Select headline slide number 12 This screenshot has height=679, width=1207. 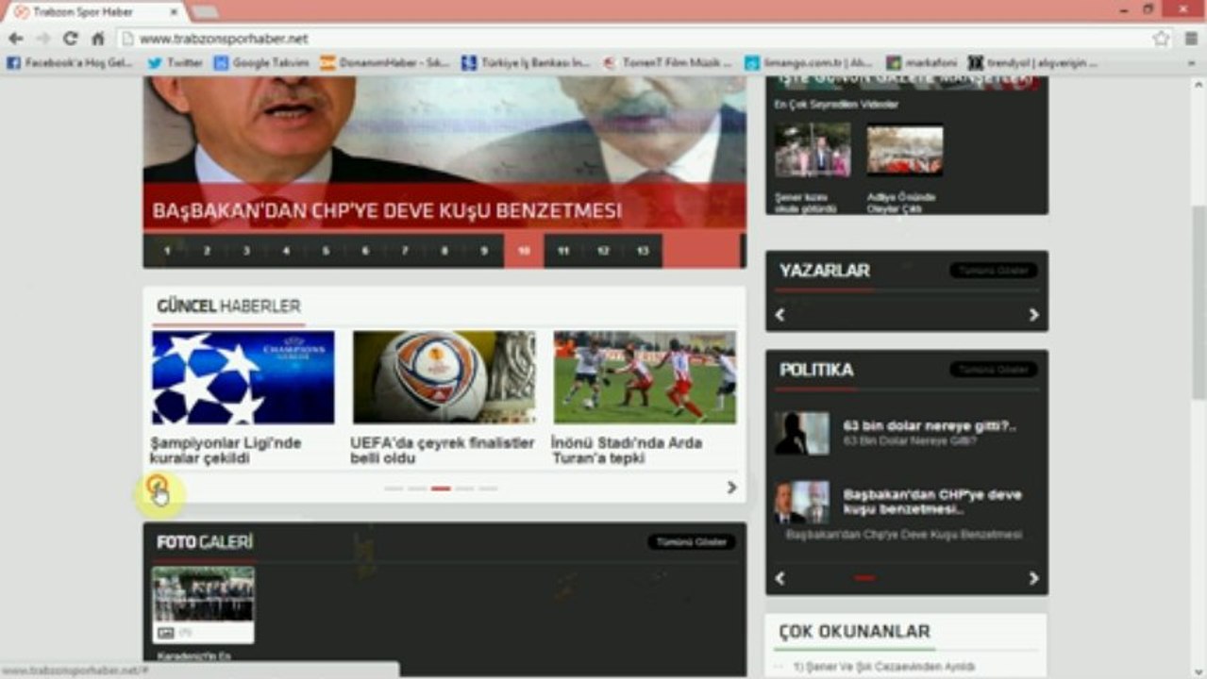point(603,251)
